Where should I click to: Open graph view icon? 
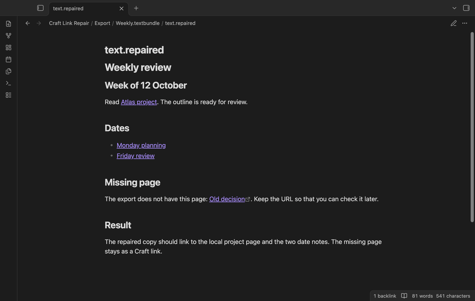(9, 36)
